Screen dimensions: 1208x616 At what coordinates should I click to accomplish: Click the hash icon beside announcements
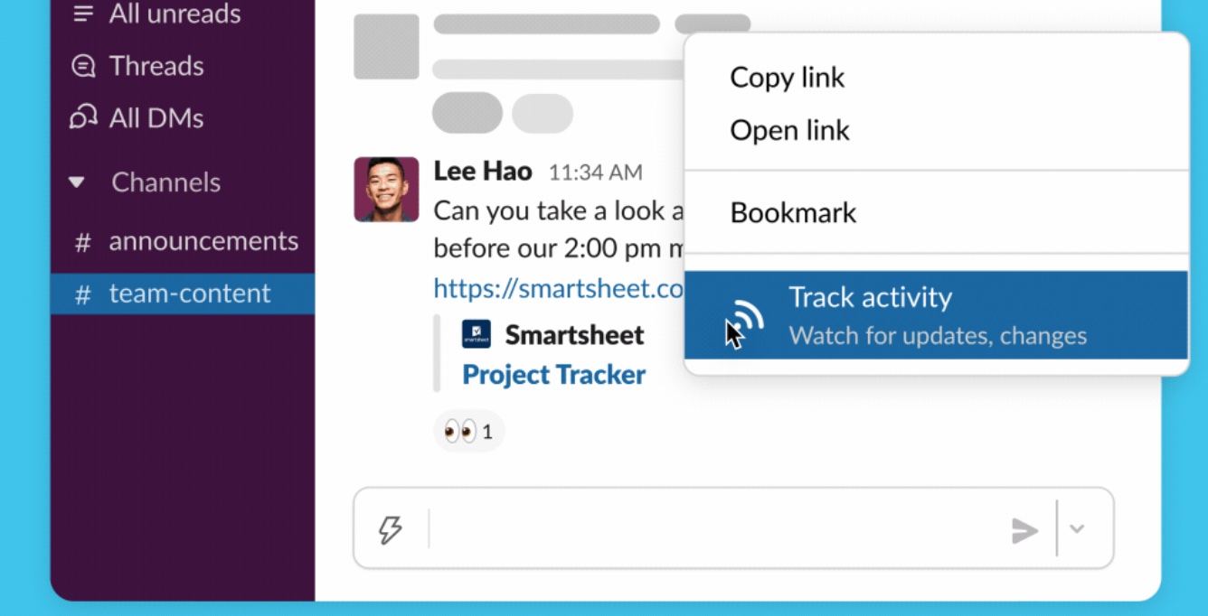(82, 242)
